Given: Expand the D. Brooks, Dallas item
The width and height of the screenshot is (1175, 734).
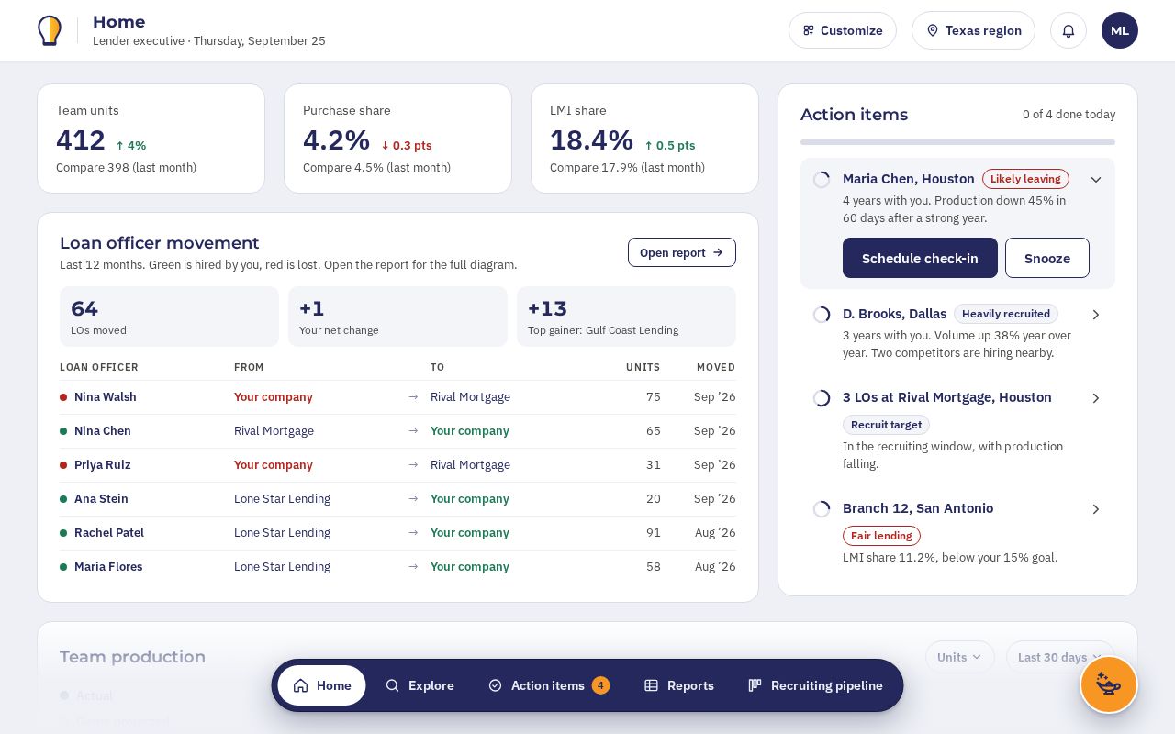Looking at the screenshot, I should (1095, 315).
